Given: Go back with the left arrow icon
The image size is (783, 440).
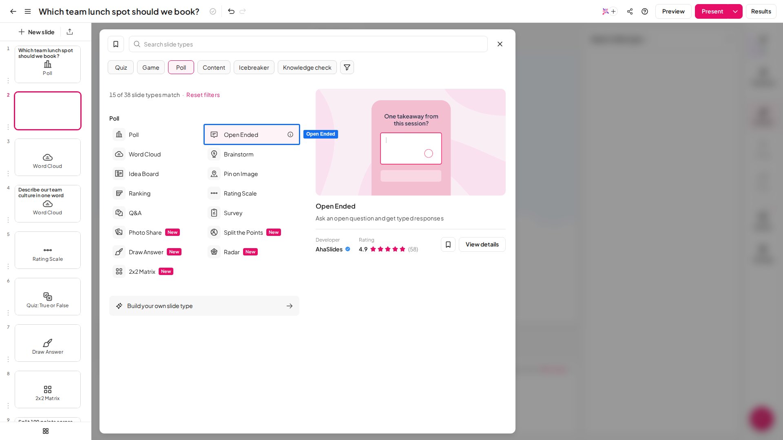Looking at the screenshot, I should pos(13,11).
